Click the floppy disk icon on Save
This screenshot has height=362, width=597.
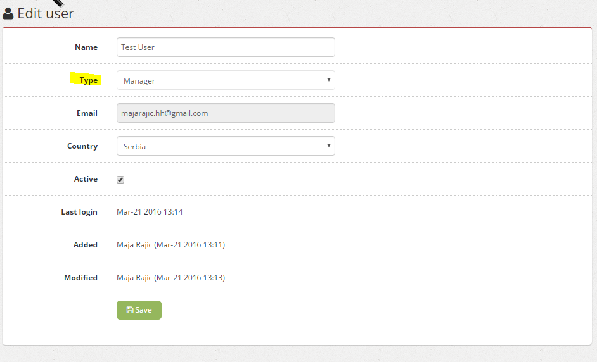tap(130, 310)
